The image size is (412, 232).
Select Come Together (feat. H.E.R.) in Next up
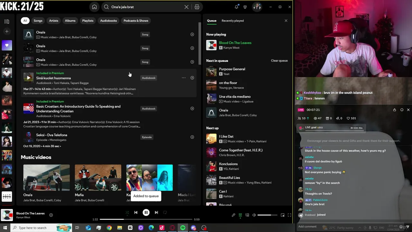click(x=247, y=152)
